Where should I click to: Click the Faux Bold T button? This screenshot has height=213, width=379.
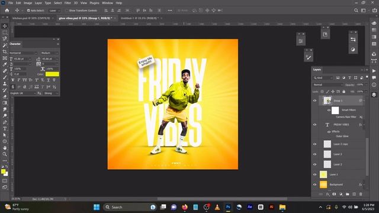pyautogui.click(x=13, y=80)
